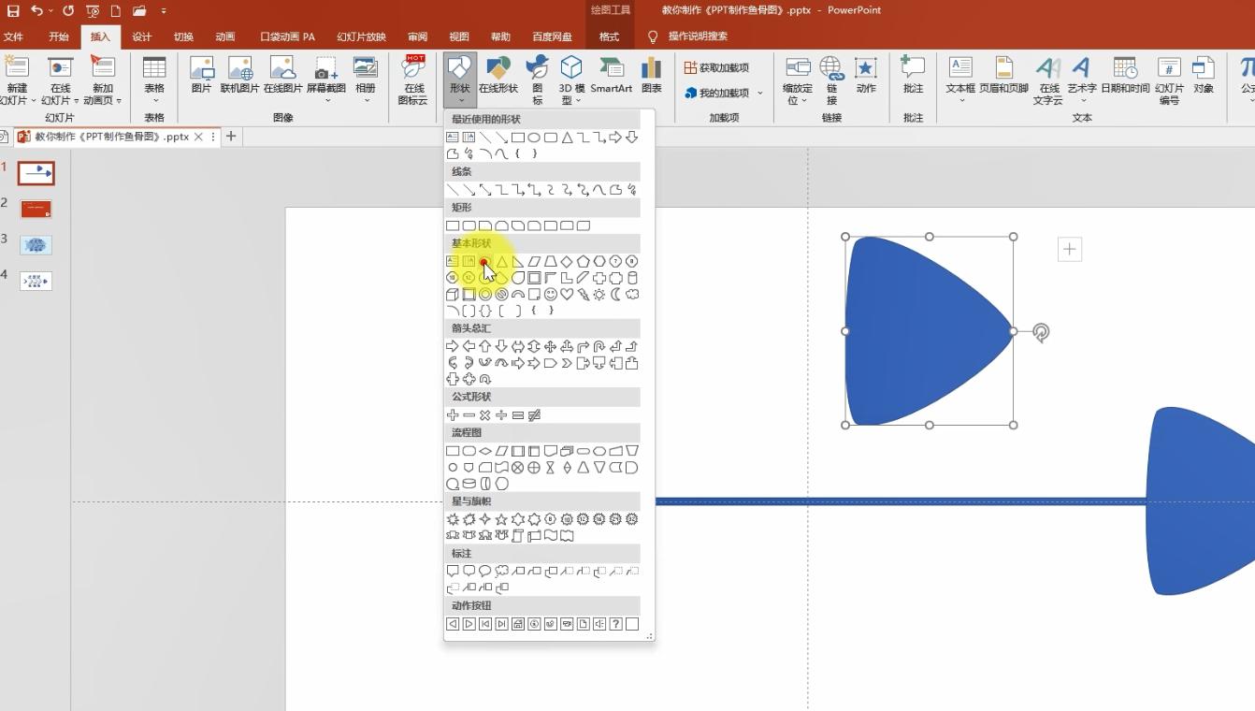Open the 缩放定位 zoom dropdown

point(798,80)
